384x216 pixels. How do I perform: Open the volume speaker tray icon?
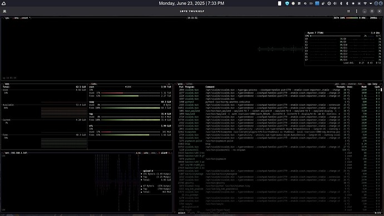coord(335,3)
